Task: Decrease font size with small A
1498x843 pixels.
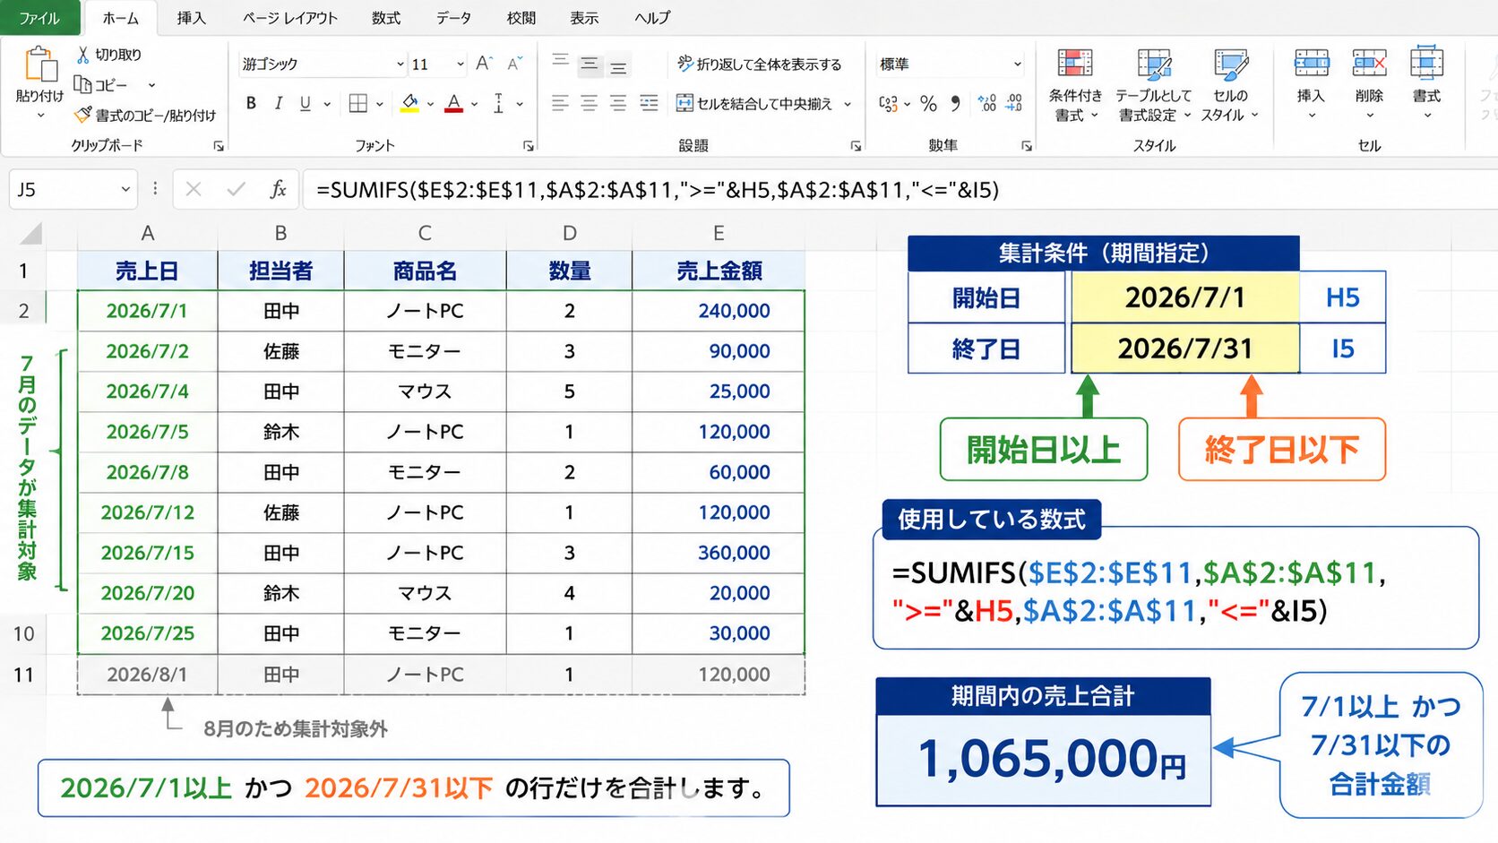Action: click(513, 64)
